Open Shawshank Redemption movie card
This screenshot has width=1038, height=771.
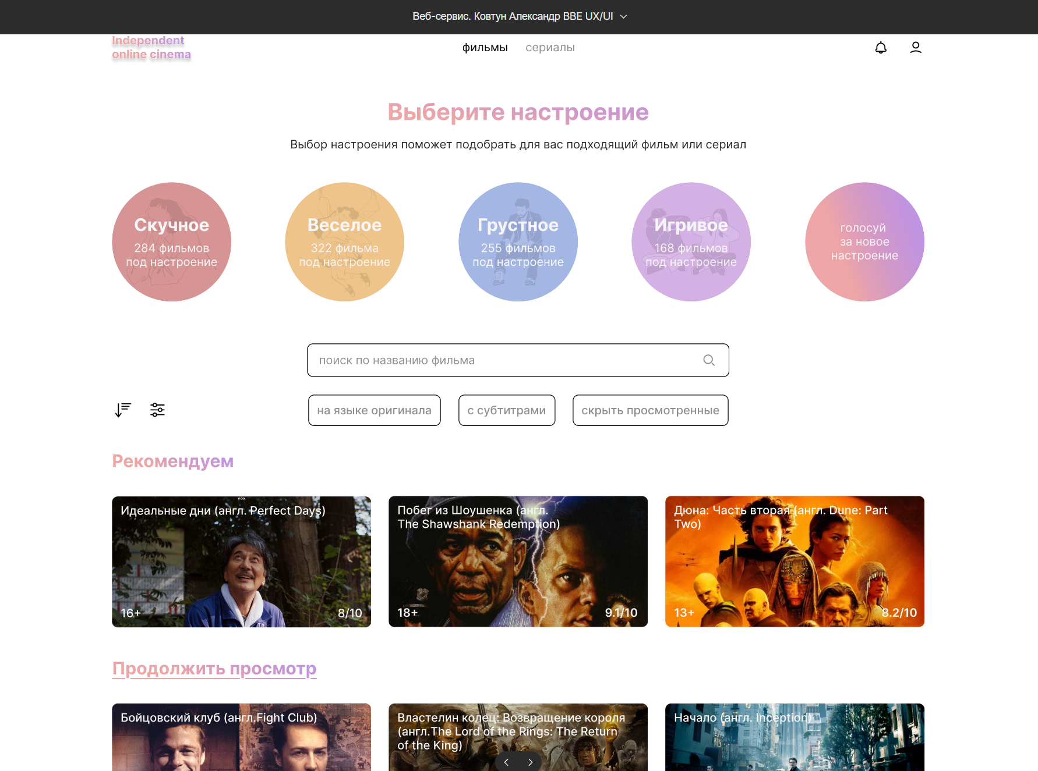518,562
